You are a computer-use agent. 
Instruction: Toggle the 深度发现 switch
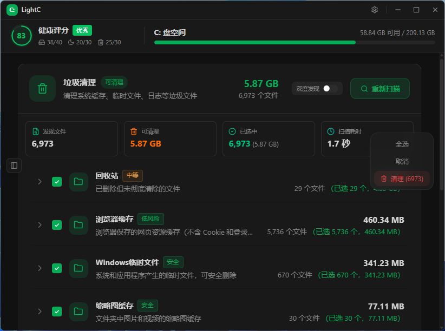pos(330,89)
